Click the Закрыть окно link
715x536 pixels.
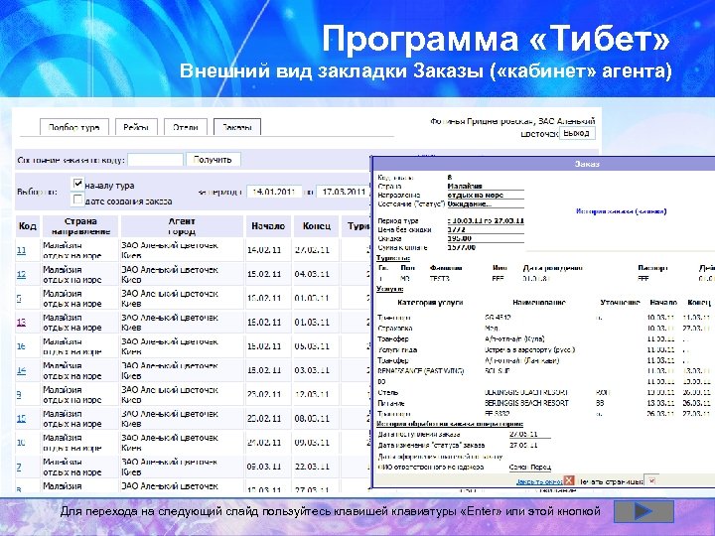click(539, 481)
